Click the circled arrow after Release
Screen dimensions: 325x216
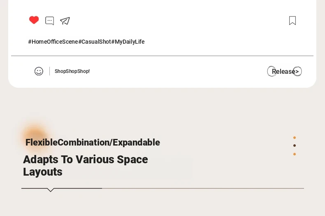297,71
